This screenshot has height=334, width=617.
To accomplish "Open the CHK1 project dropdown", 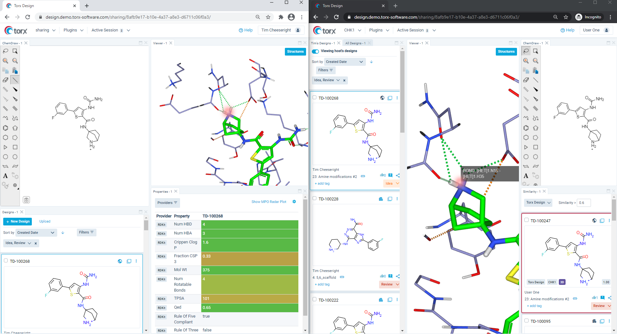I will click(x=352, y=30).
